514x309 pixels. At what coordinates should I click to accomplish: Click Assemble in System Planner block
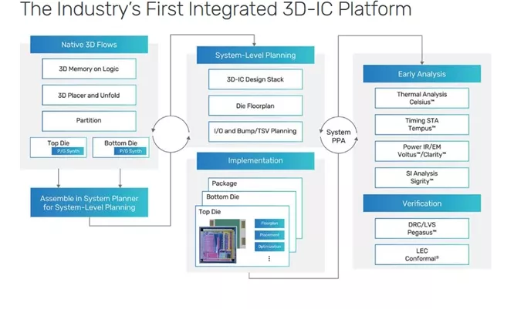(x=89, y=203)
